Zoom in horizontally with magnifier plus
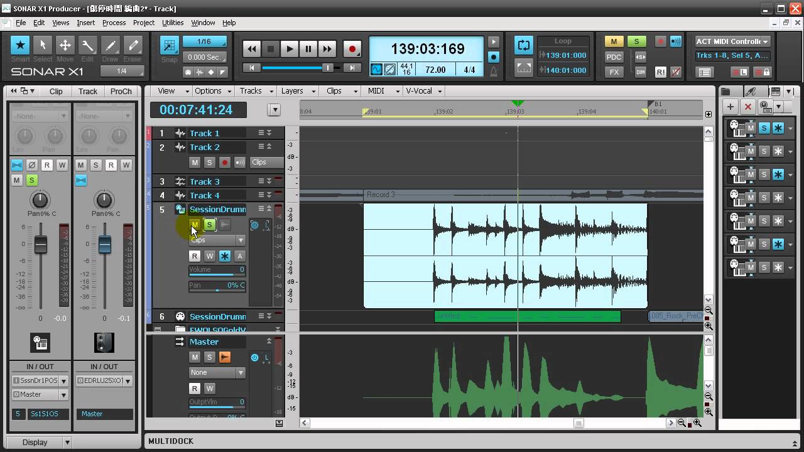Image resolution: width=804 pixels, height=452 pixels. [697, 423]
